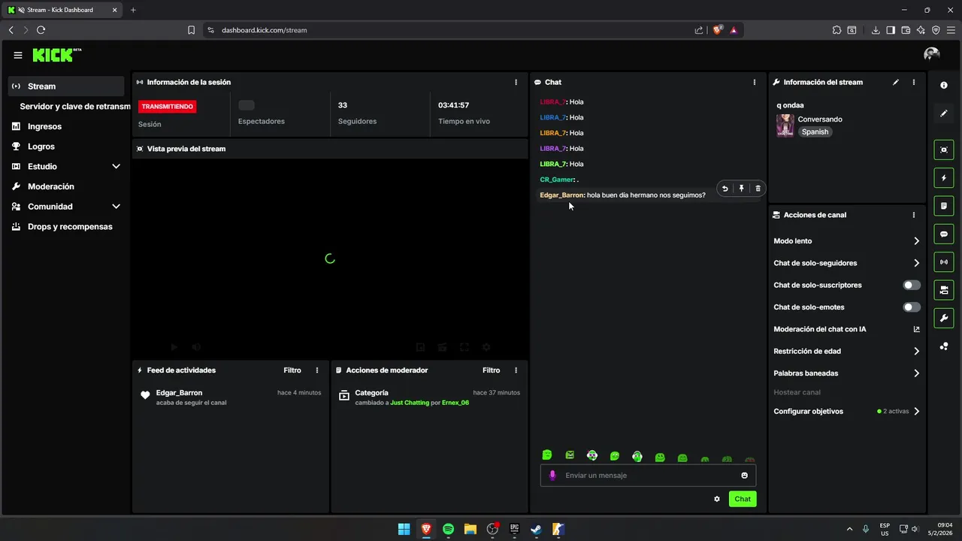Viewport: 962px width, 541px height.
Task: Open options for Acciones de canal panel
Action: (x=914, y=215)
